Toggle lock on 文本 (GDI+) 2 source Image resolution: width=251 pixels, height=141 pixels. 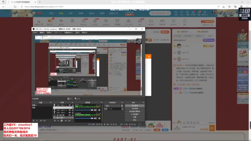pos(73,110)
